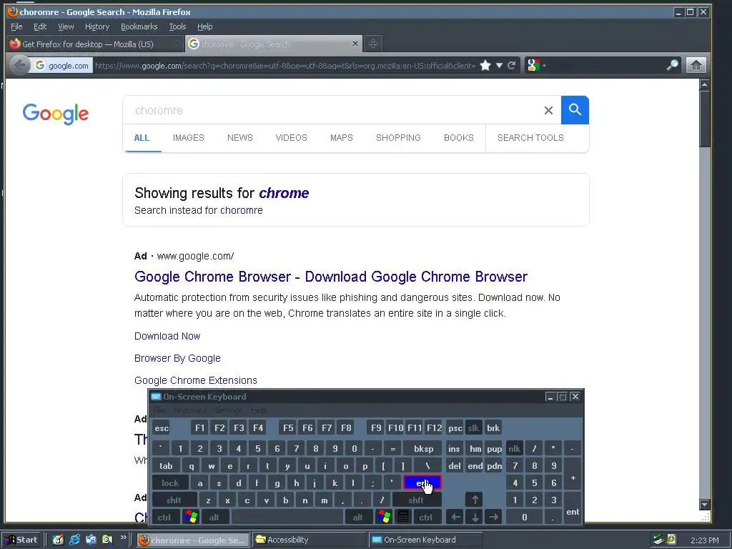The height and width of the screenshot is (549, 732).
Task: Open the Google Chrome Extensions link
Action: click(196, 380)
